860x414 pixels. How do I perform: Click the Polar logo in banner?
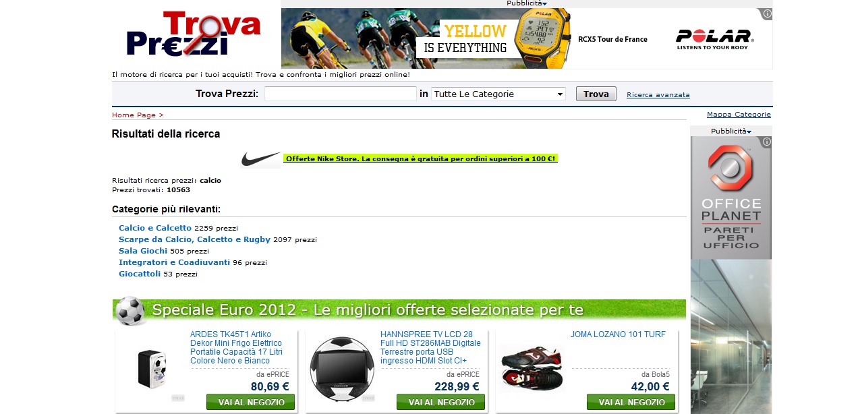(714, 39)
